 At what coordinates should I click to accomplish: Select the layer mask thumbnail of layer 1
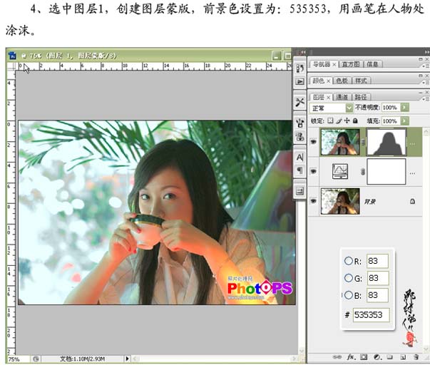point(386,143)
